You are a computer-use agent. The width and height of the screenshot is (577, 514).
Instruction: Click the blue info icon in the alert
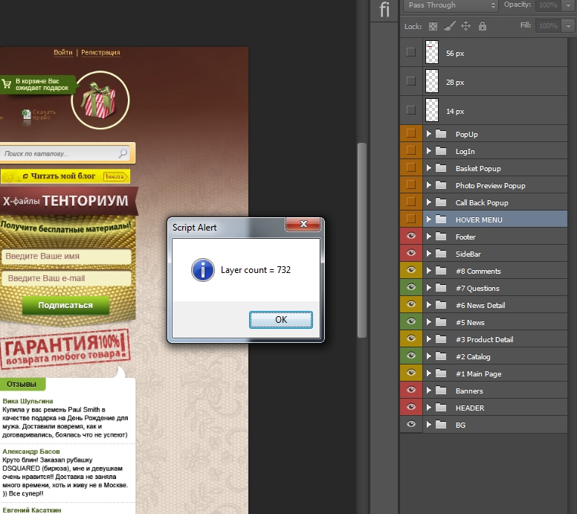[202, 270]
